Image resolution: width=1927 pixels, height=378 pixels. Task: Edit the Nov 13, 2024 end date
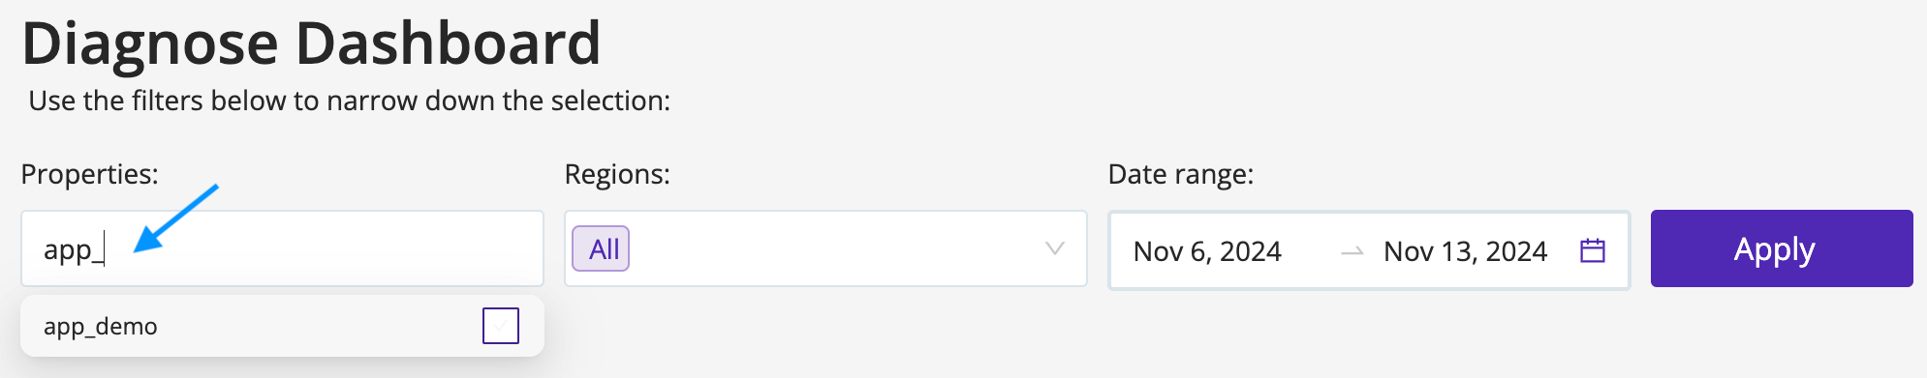pos(1465,251)
